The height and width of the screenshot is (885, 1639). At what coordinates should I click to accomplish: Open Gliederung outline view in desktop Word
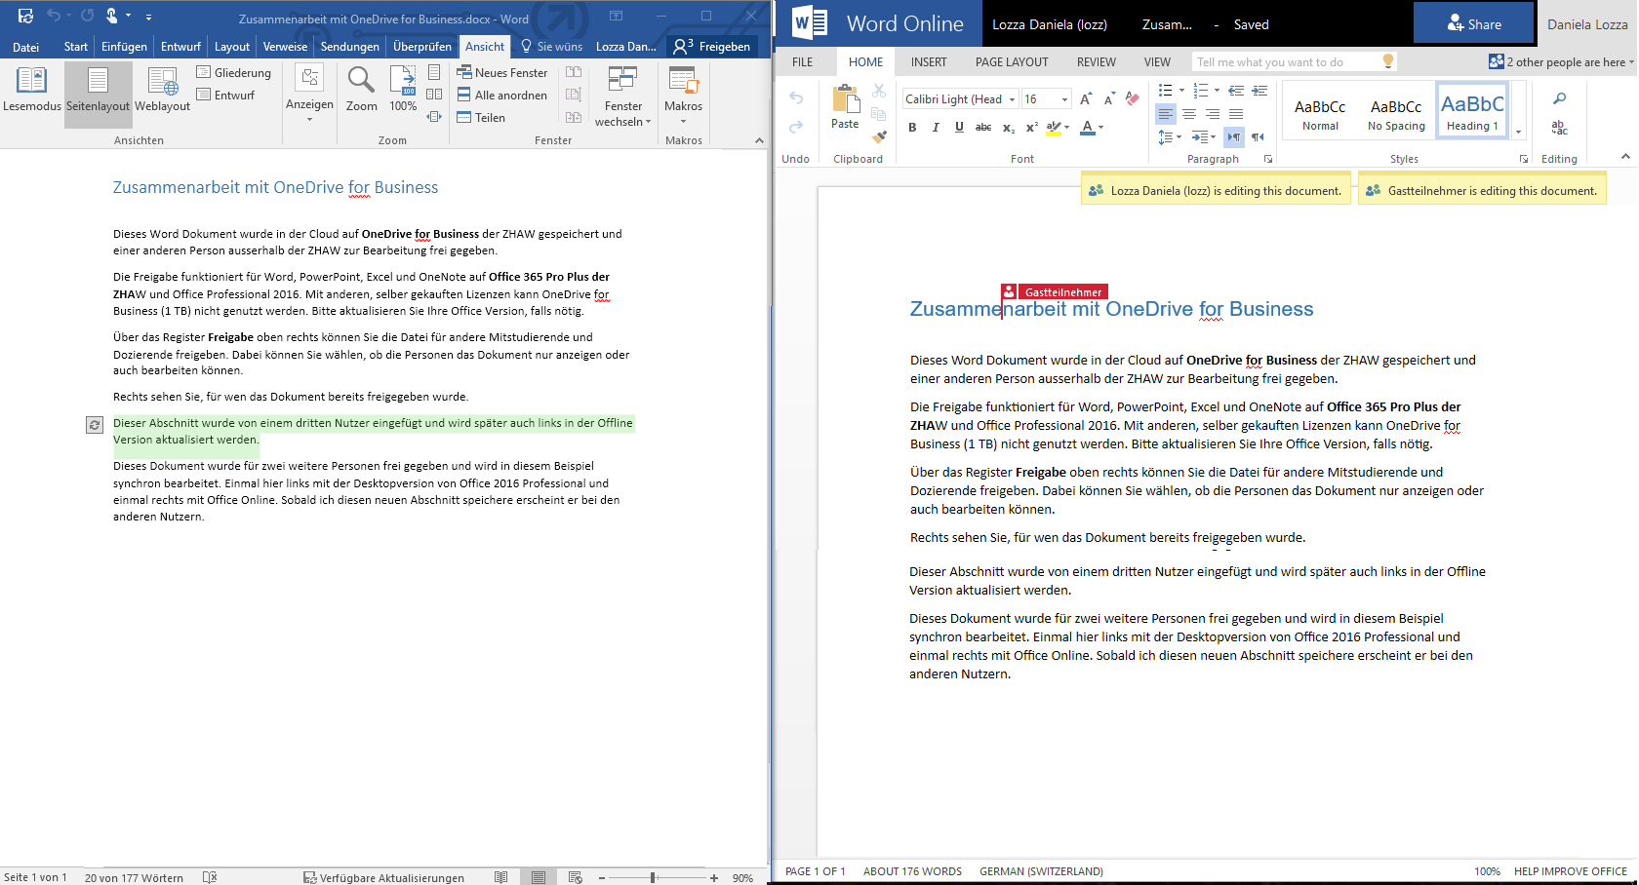(234, 72)
